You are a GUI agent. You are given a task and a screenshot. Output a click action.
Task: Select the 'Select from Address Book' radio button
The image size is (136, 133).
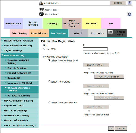[x=49, y=60]
